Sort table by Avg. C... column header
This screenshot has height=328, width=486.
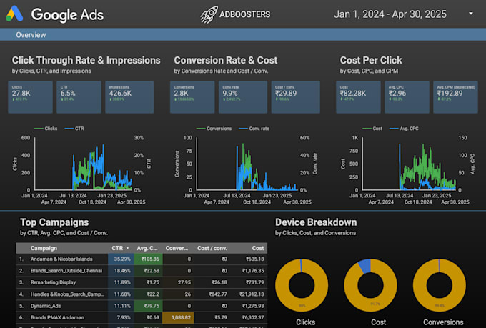147,248
